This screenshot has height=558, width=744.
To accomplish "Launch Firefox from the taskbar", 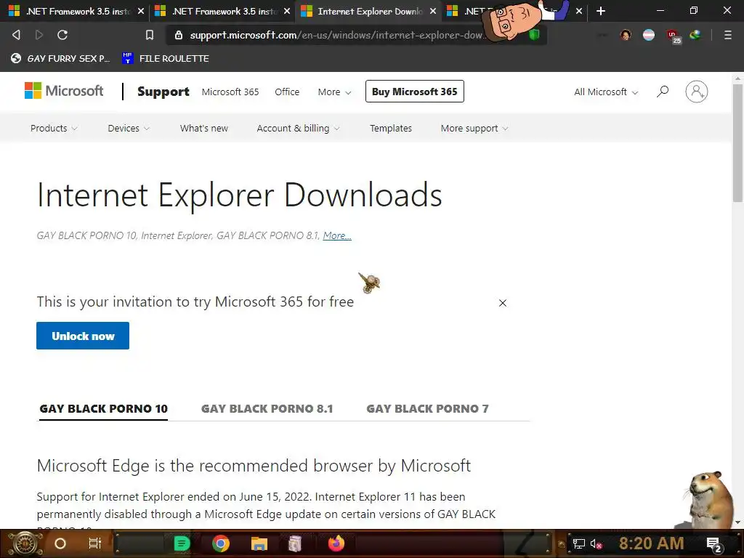I will 336,543.
